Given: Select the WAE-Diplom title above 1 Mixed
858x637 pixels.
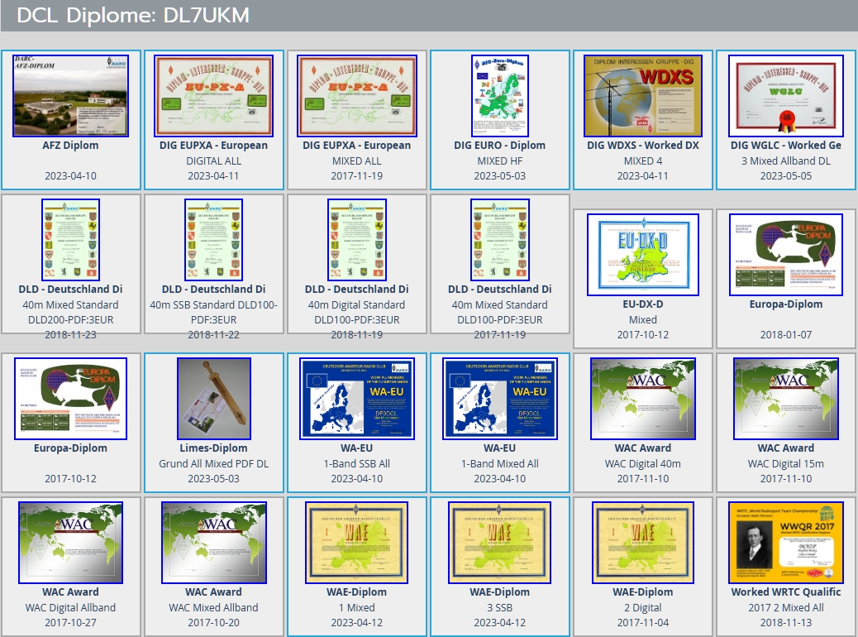Looking at the screenshot, I should click(357, 592).
